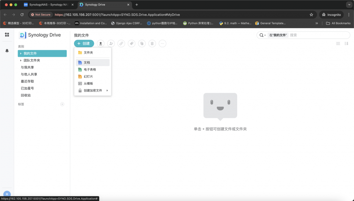The image size is (354, 201).
Task: Click the share-with-user toolbar icon
Action: pyautogui.click(x=111, y=43)
